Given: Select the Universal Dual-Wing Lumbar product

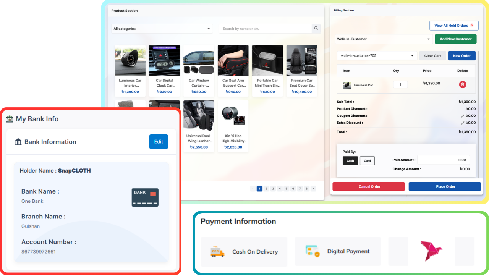Looking at the screenshot, I should pyautogui.click(x=199, y=126).
